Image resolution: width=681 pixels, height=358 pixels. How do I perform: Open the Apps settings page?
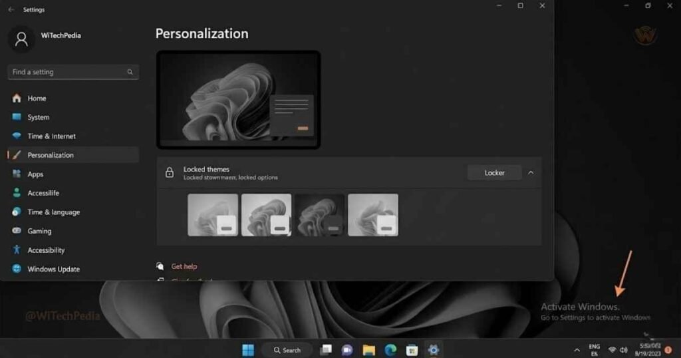[73, 174]
